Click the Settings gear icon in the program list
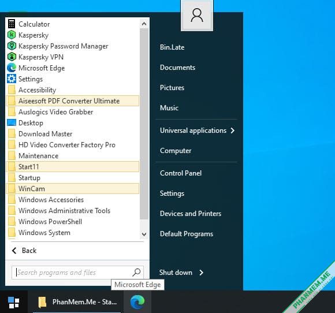 (x=12, y=79)
